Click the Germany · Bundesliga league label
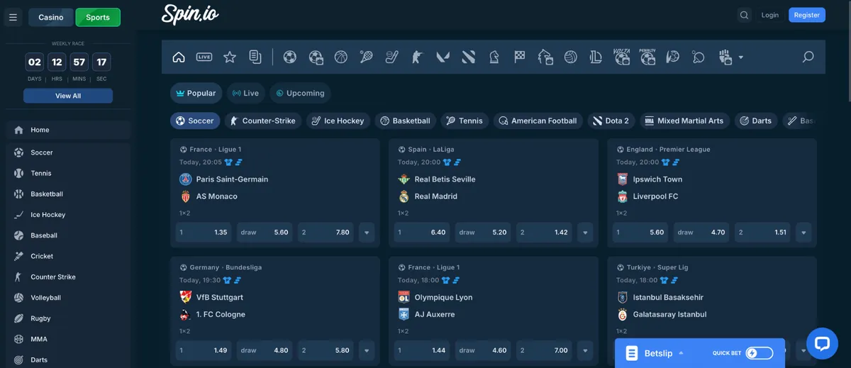This screenshot has width=851, height=368. click(x=226, y=267)
